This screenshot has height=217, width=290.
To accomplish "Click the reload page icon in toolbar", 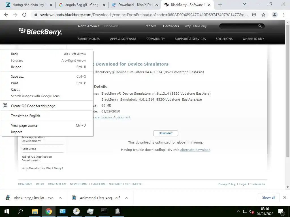I will click(x=24, y=15).
